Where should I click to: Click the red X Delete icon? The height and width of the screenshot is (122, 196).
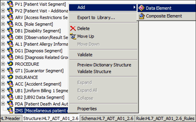[73, 28]
